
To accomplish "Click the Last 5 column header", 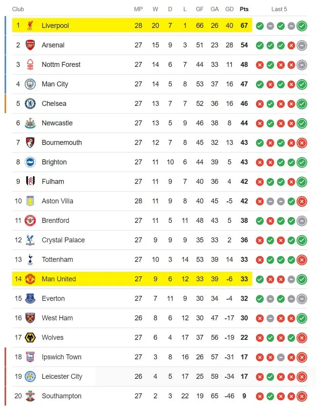I will (279, 9).
